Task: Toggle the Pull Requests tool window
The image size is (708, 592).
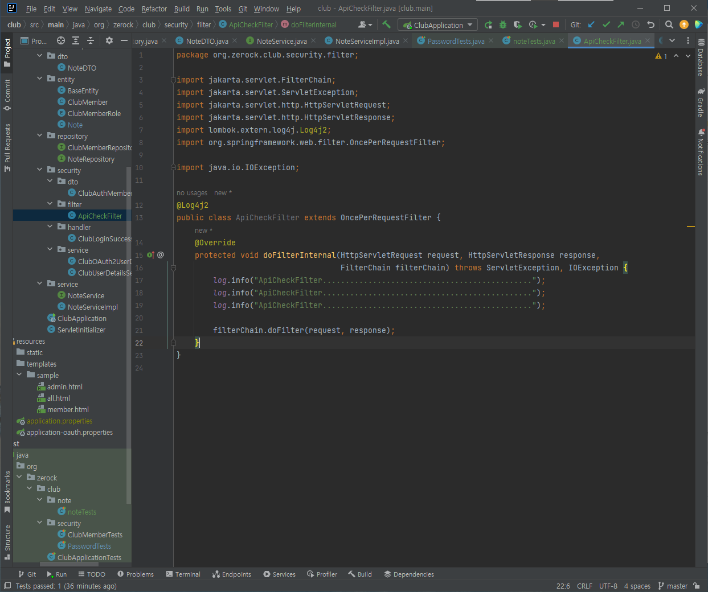Action: pyautogui.click(x=7, y=148)
